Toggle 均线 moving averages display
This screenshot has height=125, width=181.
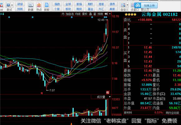pyautogui.click(x=78, y=14)
